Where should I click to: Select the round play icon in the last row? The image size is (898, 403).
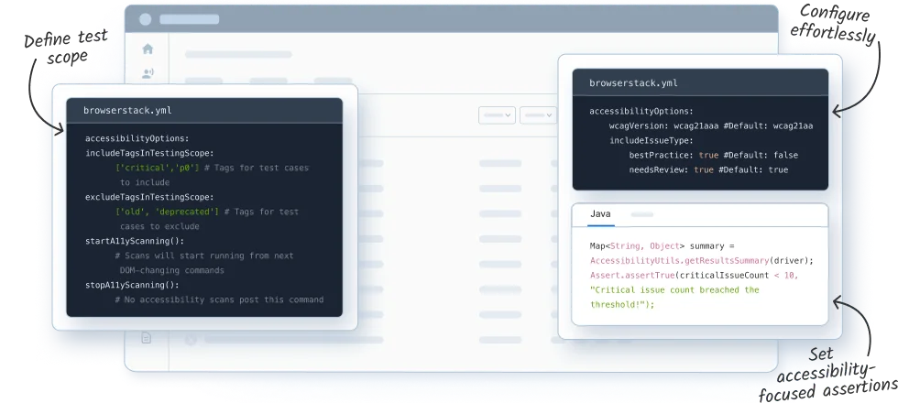191,340
